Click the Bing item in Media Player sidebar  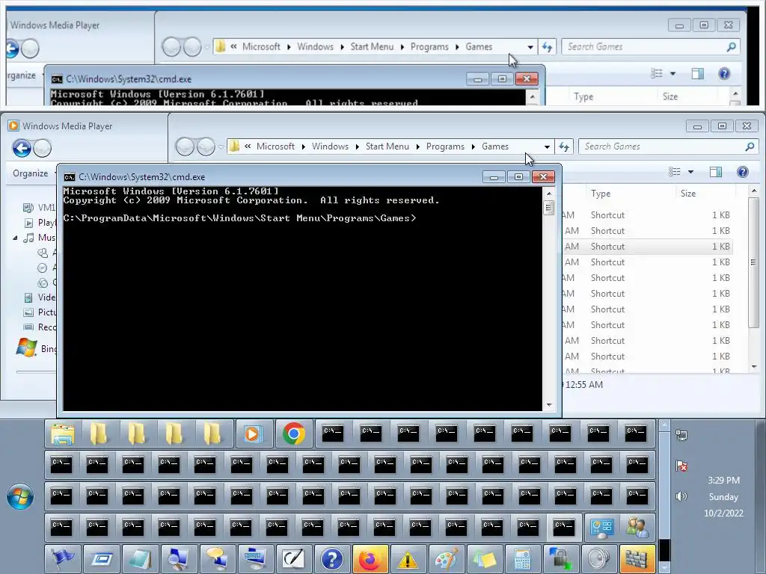coord(37,348)
